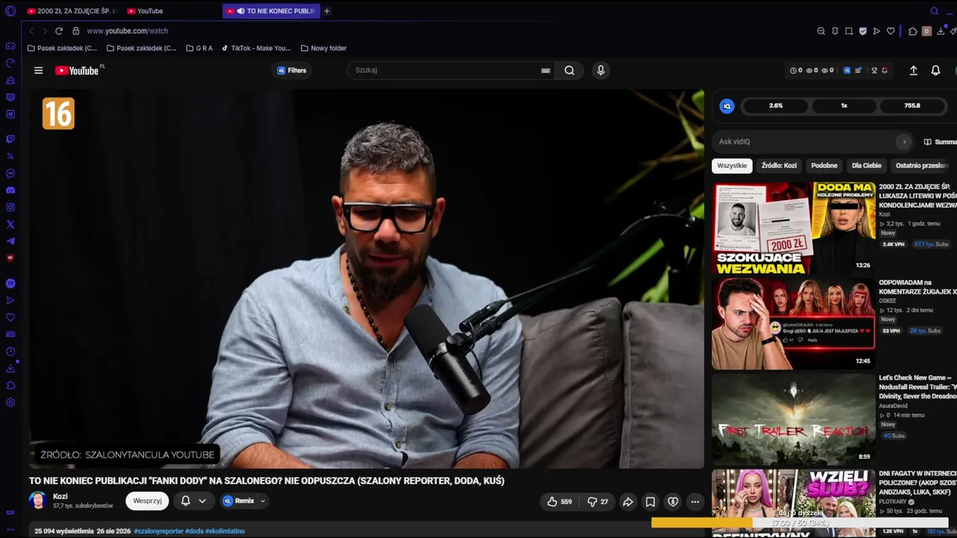The image size is (957, 538).
Task: Open the Opera GX main menu logo
Action: pos(10,10)
